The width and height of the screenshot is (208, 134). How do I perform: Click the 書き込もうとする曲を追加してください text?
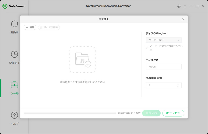(x=83, y=82)
